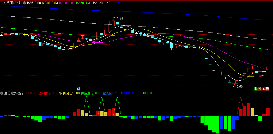Click the 主导做多动能 indicator name
Screen dimensions: 273x134
[x=14, y=93]
